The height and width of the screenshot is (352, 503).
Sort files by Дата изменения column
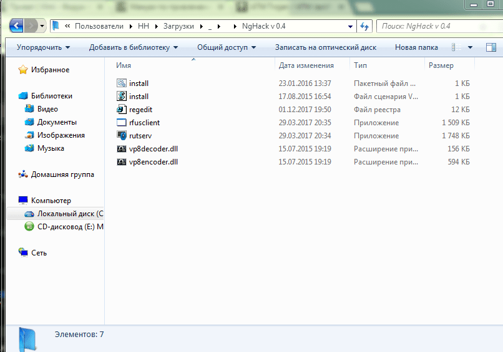point(306,65)
